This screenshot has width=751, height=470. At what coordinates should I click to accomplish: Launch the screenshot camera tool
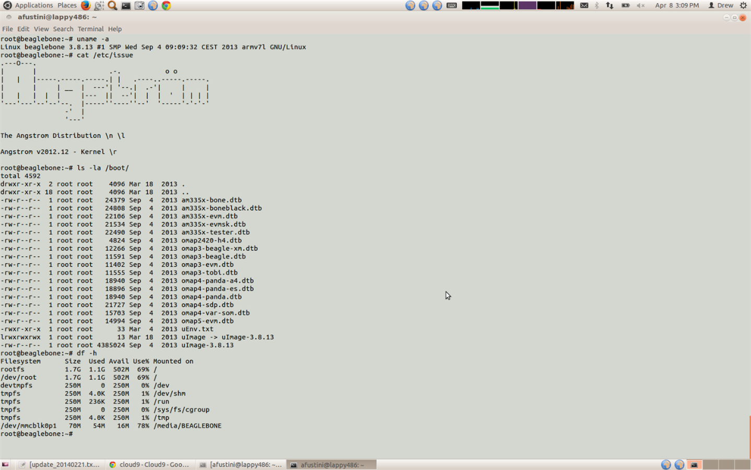139,5
